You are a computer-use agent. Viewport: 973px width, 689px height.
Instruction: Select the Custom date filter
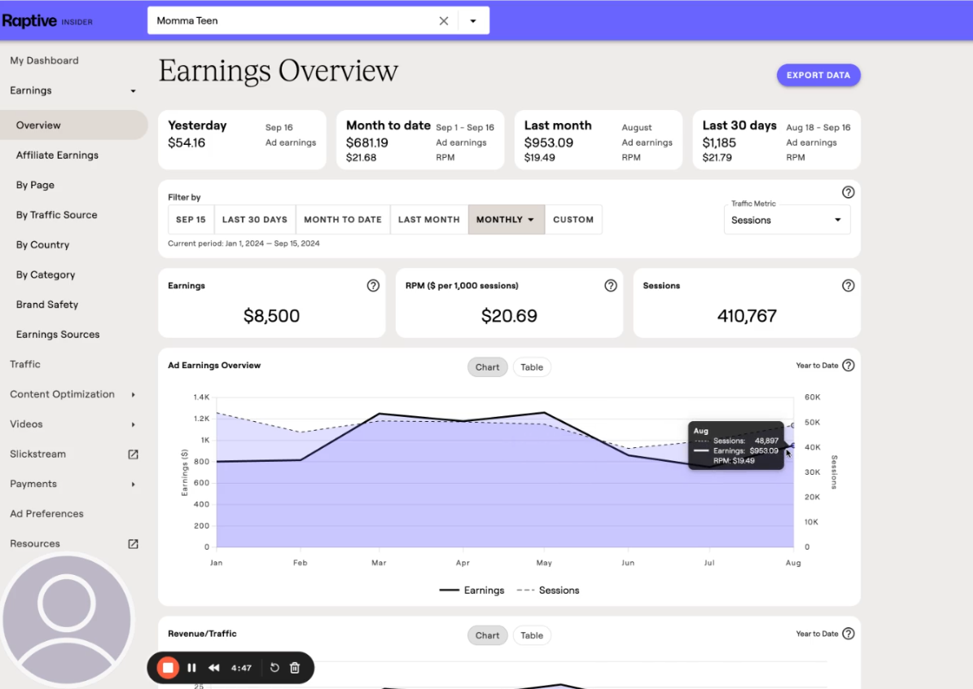point(573,220)
